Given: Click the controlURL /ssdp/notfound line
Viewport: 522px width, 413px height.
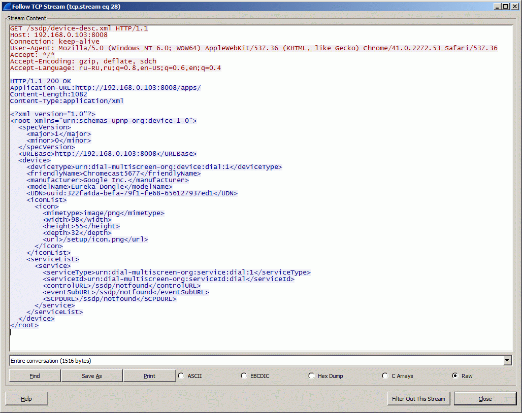Looking at the screenshot, I should 122,286.
